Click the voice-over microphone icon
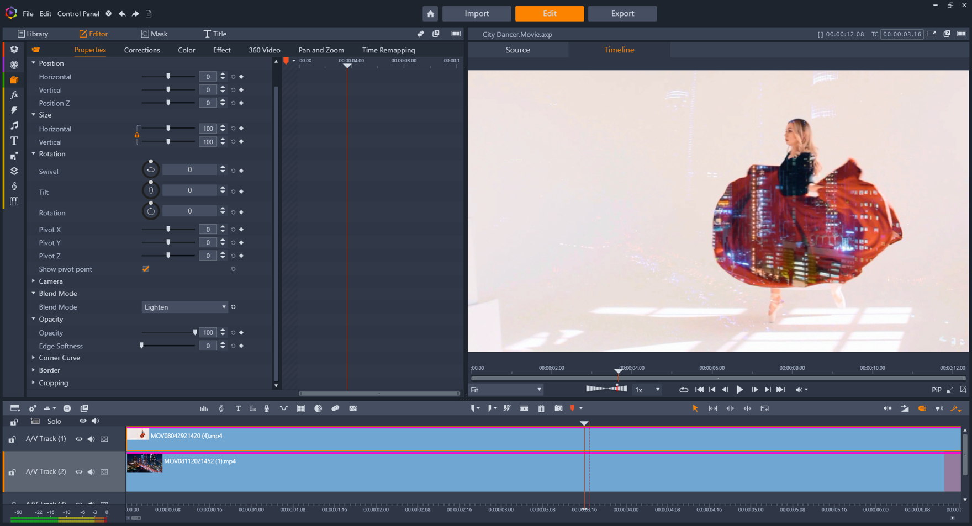This screenshot has height=526, width=972. 267,408
